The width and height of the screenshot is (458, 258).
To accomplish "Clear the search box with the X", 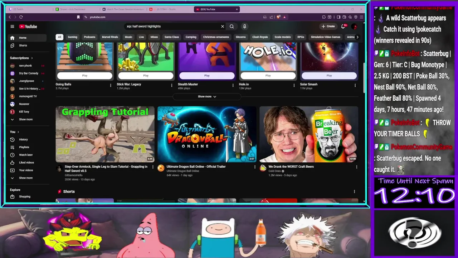I will pyautogui.click(x=223, y=26).
